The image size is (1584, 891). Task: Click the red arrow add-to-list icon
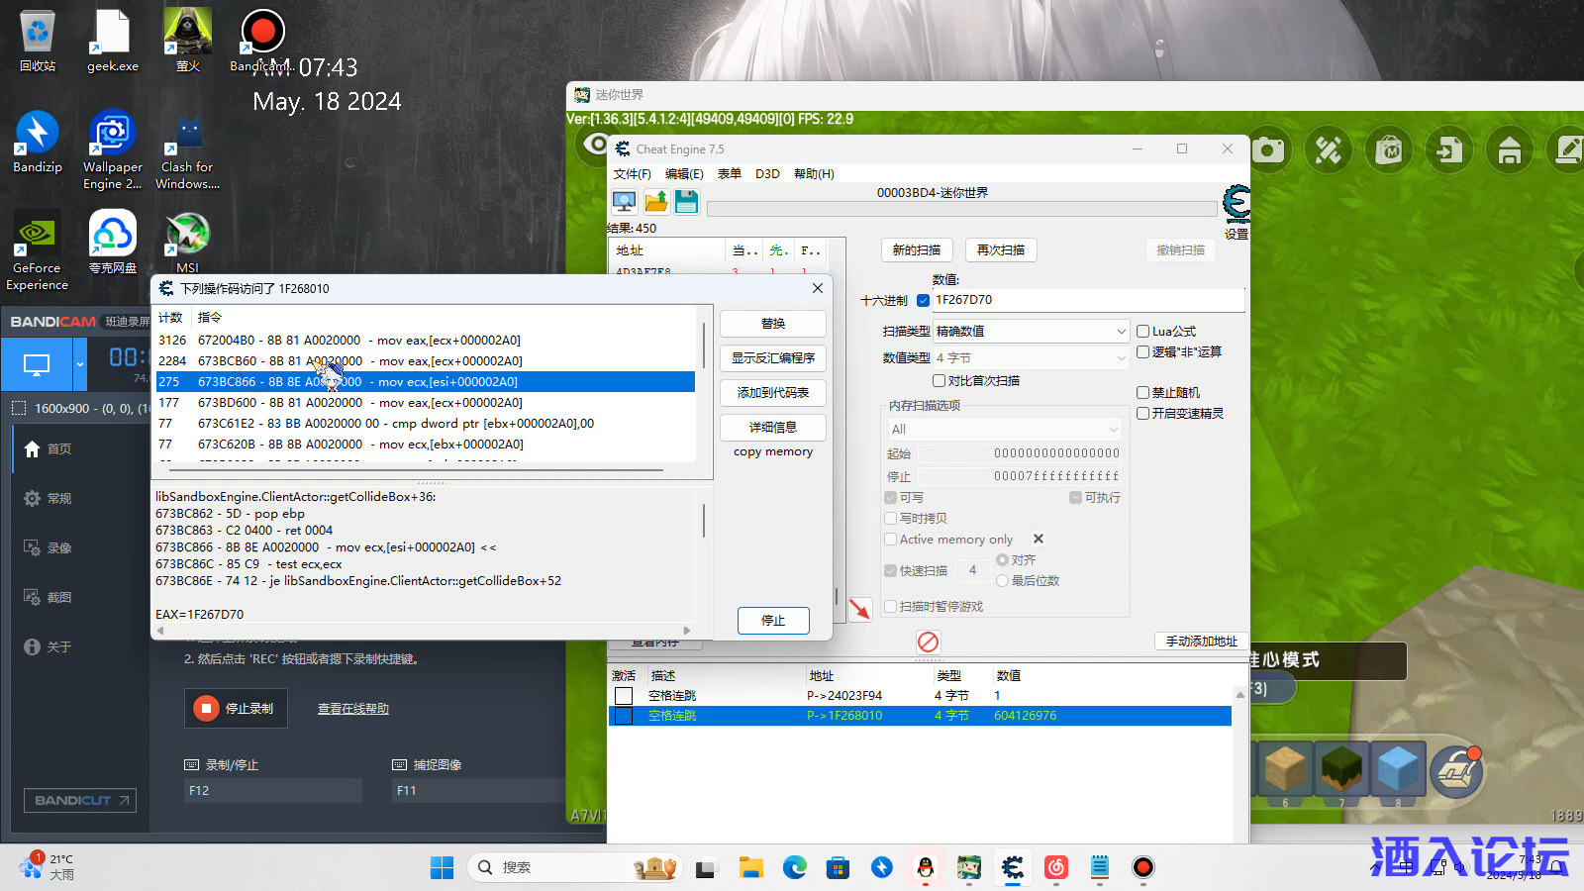[x=859, y=609]
